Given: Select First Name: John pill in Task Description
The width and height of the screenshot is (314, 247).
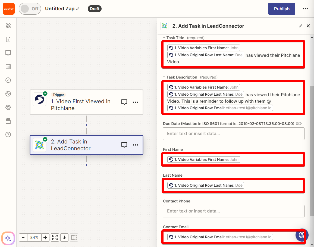Looking at the screenshot, I should [203, 87].
